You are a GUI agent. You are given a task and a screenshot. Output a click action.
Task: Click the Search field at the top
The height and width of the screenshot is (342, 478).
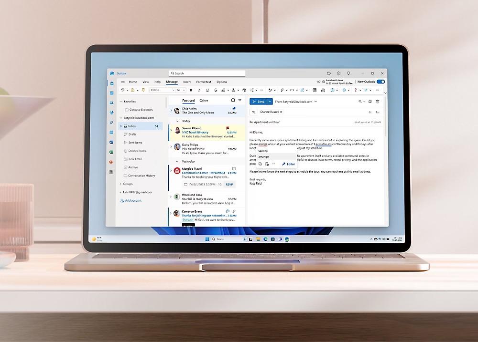[206, 73]
